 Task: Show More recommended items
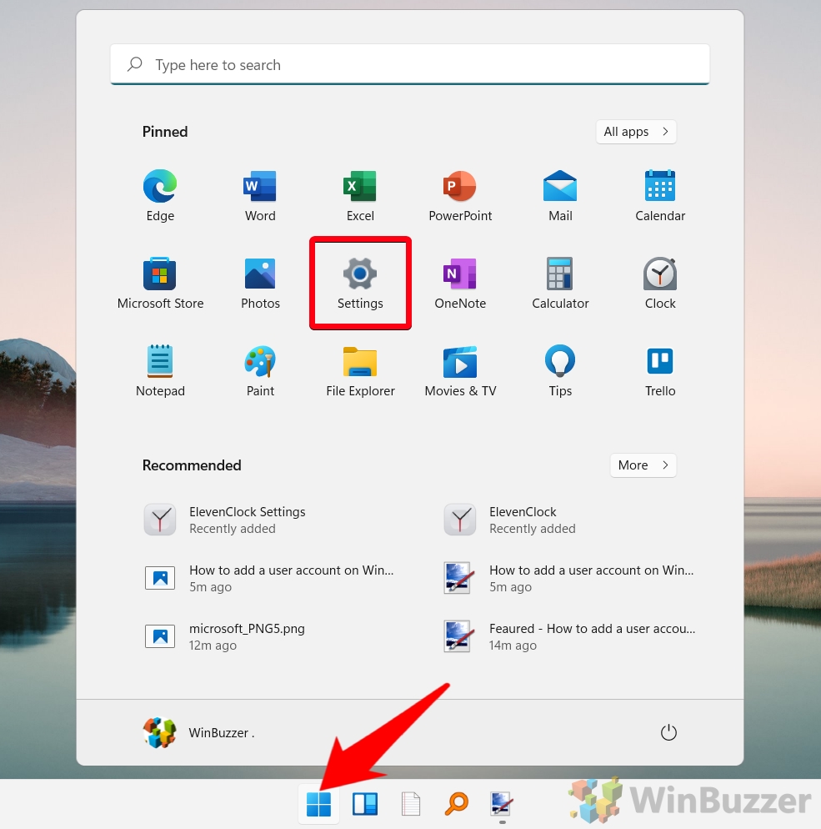(x=643, y=465)
